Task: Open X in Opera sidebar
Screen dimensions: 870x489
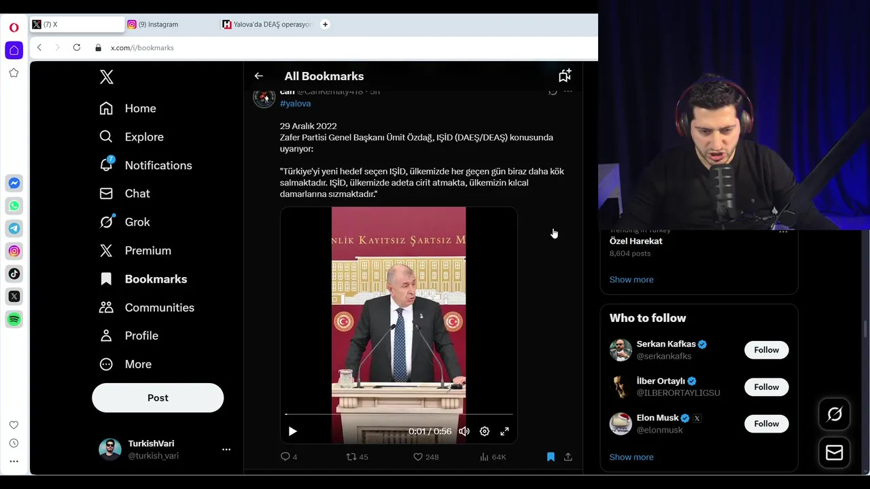Action: (x=14, y=296)
